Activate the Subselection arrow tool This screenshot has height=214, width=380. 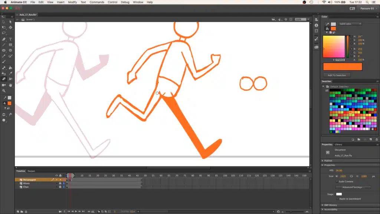10,22
